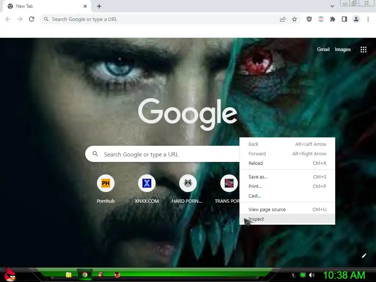Select Save as... from the context menu

(x=287, y=177)
